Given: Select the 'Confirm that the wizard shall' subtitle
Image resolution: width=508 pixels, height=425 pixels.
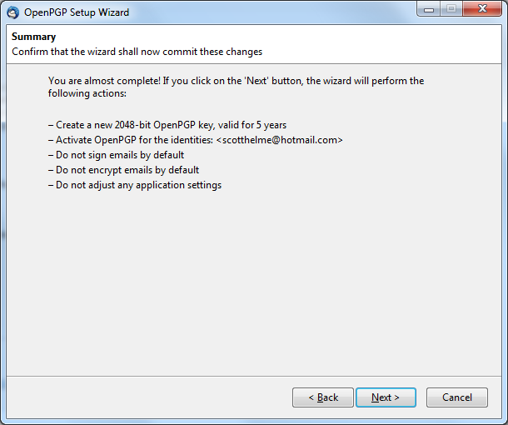Looking at the screenshot, I should pos(137,52).
